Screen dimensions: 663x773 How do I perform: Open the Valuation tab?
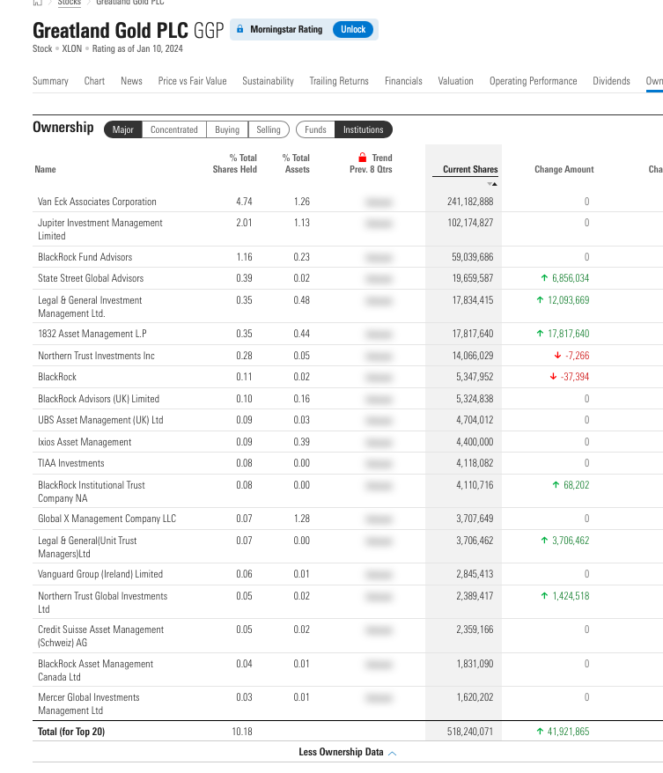point(455,81)
